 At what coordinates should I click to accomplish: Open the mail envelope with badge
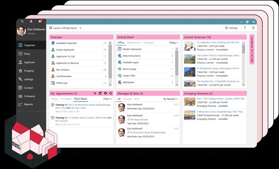pyautogui.click(x=40, y=21)
